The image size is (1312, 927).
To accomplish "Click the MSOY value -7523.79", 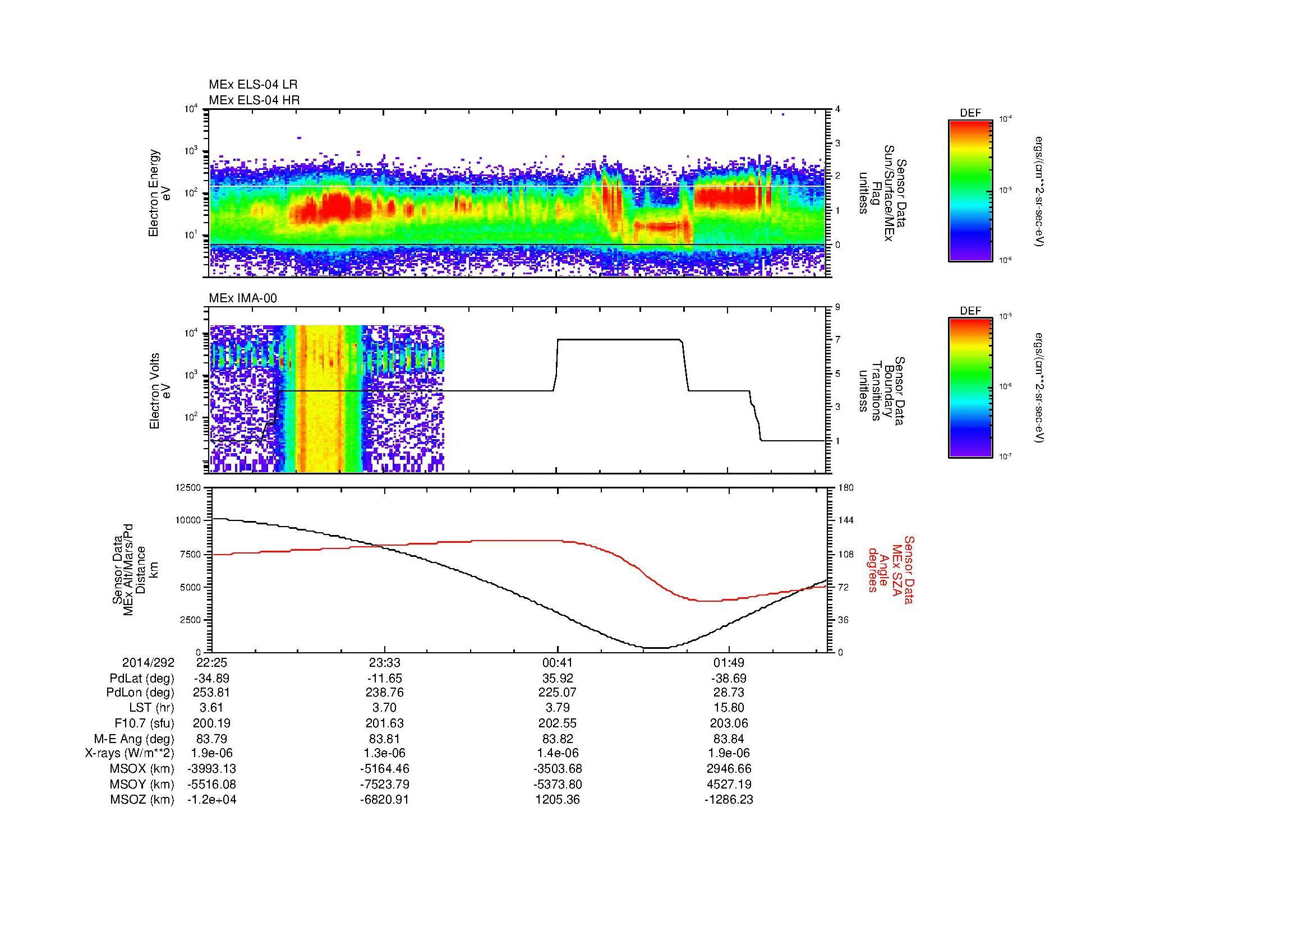I will (x=385, y=784).
